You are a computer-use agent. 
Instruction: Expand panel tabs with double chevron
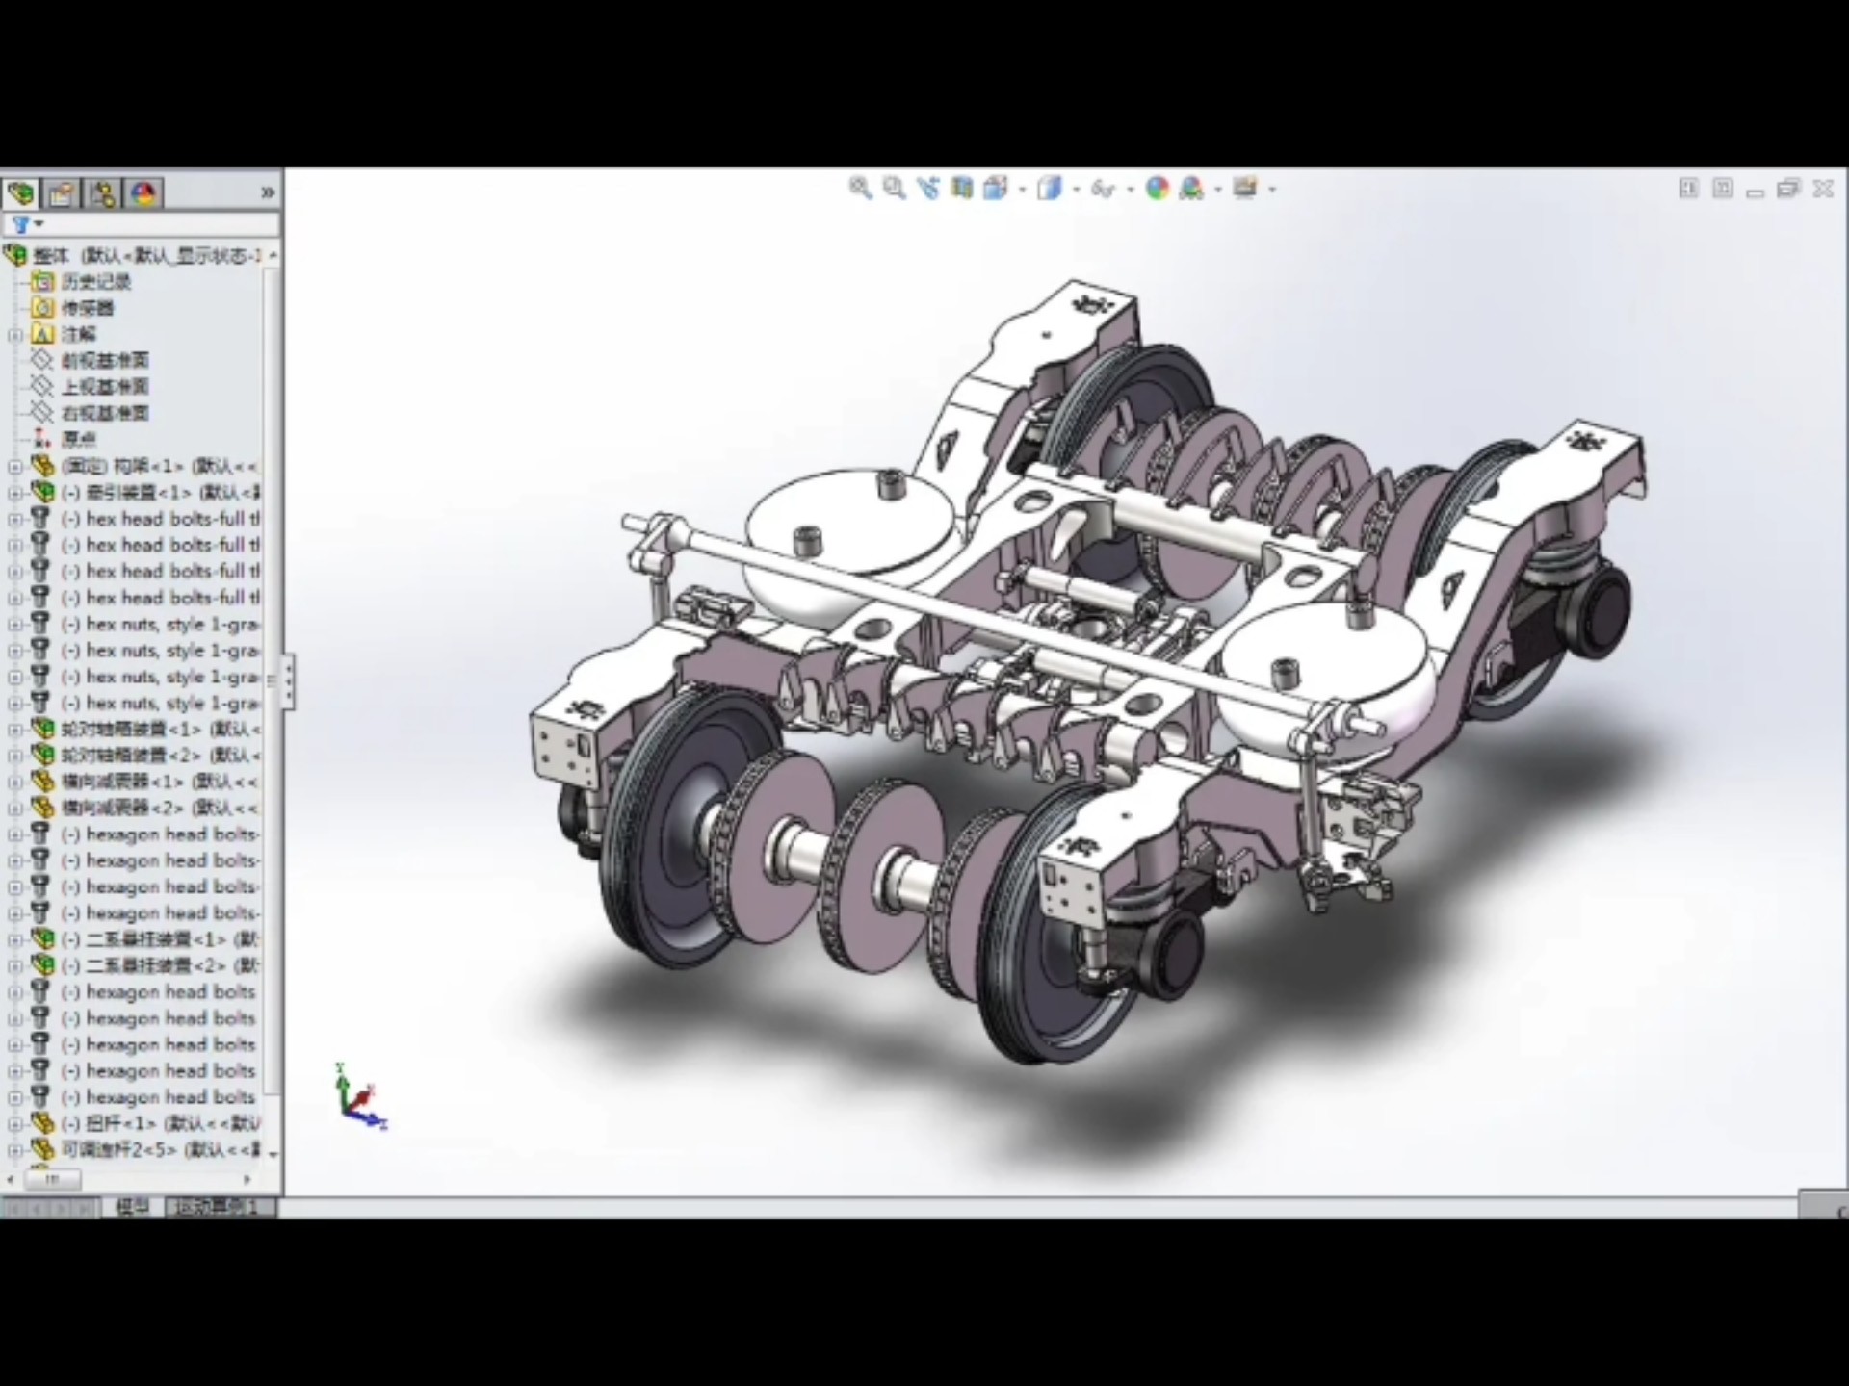[268, 193]
